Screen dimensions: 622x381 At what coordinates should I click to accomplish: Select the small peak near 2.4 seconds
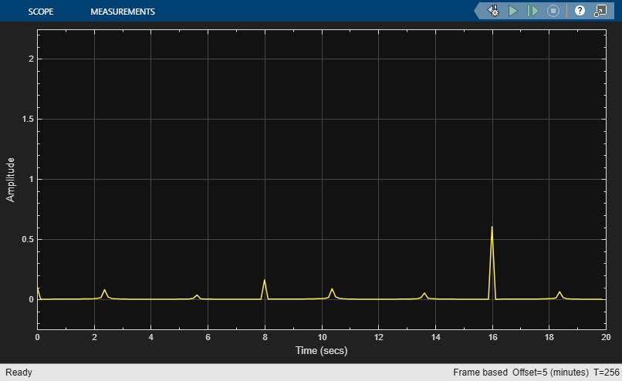point(105,291)
